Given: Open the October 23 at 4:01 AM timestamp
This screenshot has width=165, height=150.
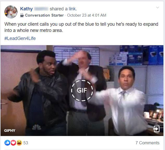Looking at the screenshot, I should 87,15.
